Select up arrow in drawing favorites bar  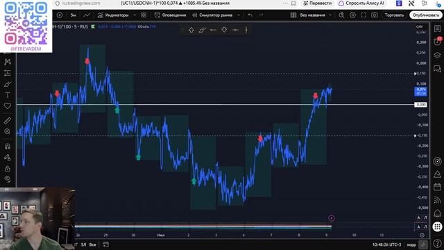coord(191,30)
